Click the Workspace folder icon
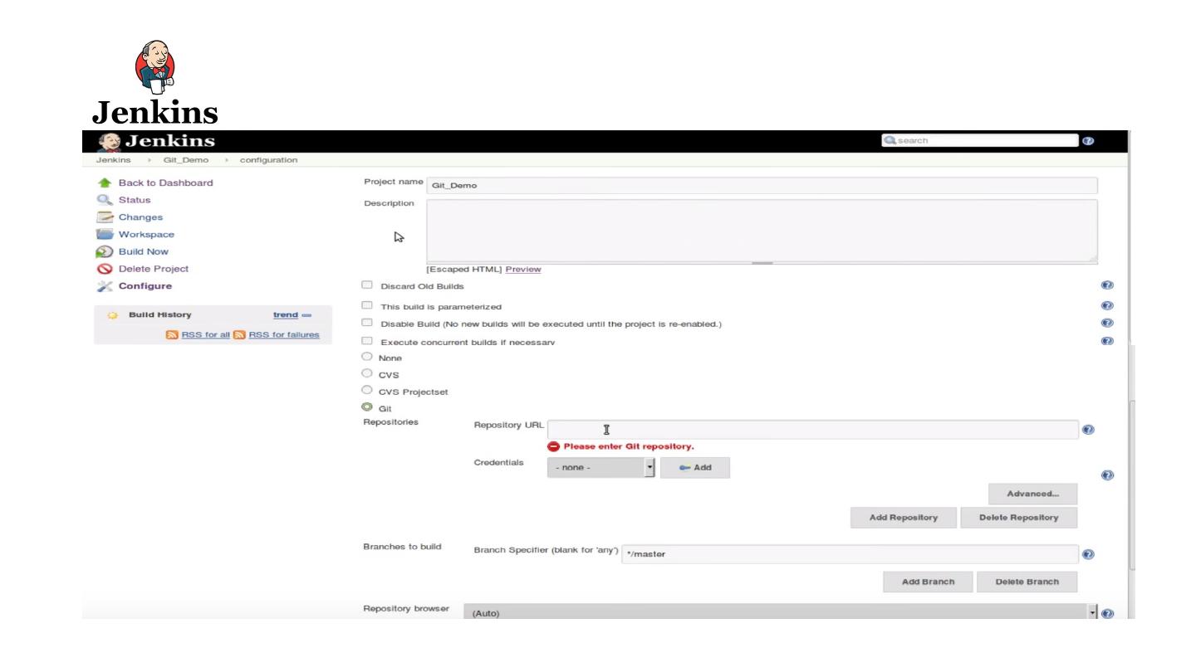Image resolution: width=1196 pixels, height=672 pixels. (x=105, y=235)
